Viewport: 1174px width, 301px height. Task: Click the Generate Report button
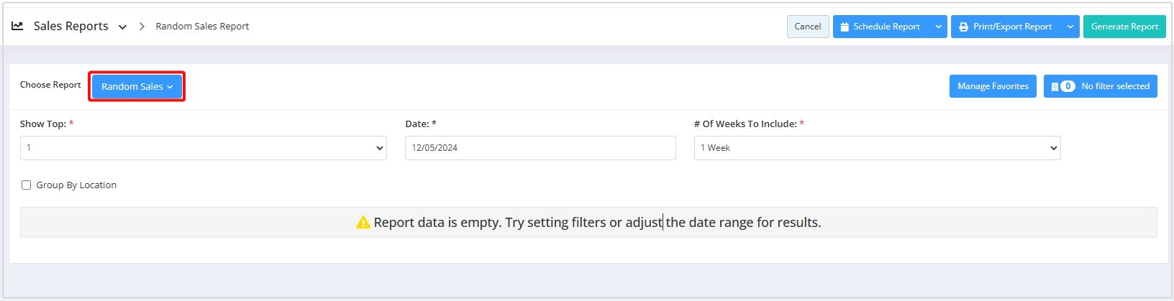(x=1124, y=27)
